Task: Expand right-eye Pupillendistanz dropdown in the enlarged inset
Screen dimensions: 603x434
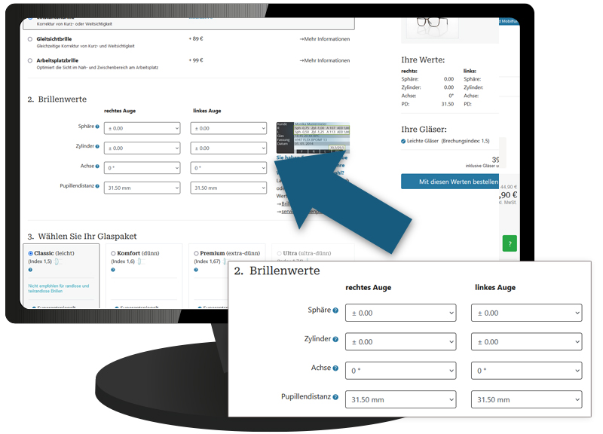Action: tap(400, 399)
